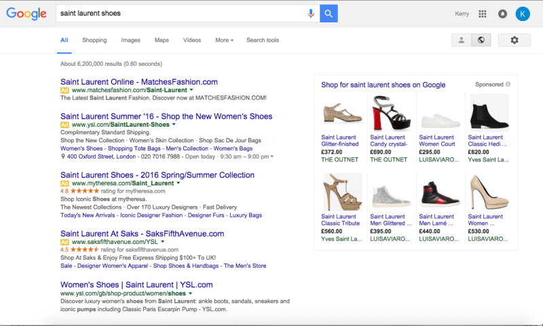This screenshot has height=326, width=543.
Task: Open Today's New Arrivals sitelink
Action: tap(88, 215)
